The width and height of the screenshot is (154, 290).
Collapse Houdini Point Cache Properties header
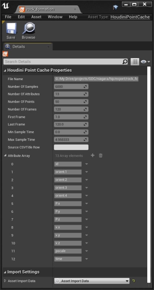pyautogui.click(x=5, y=70)
